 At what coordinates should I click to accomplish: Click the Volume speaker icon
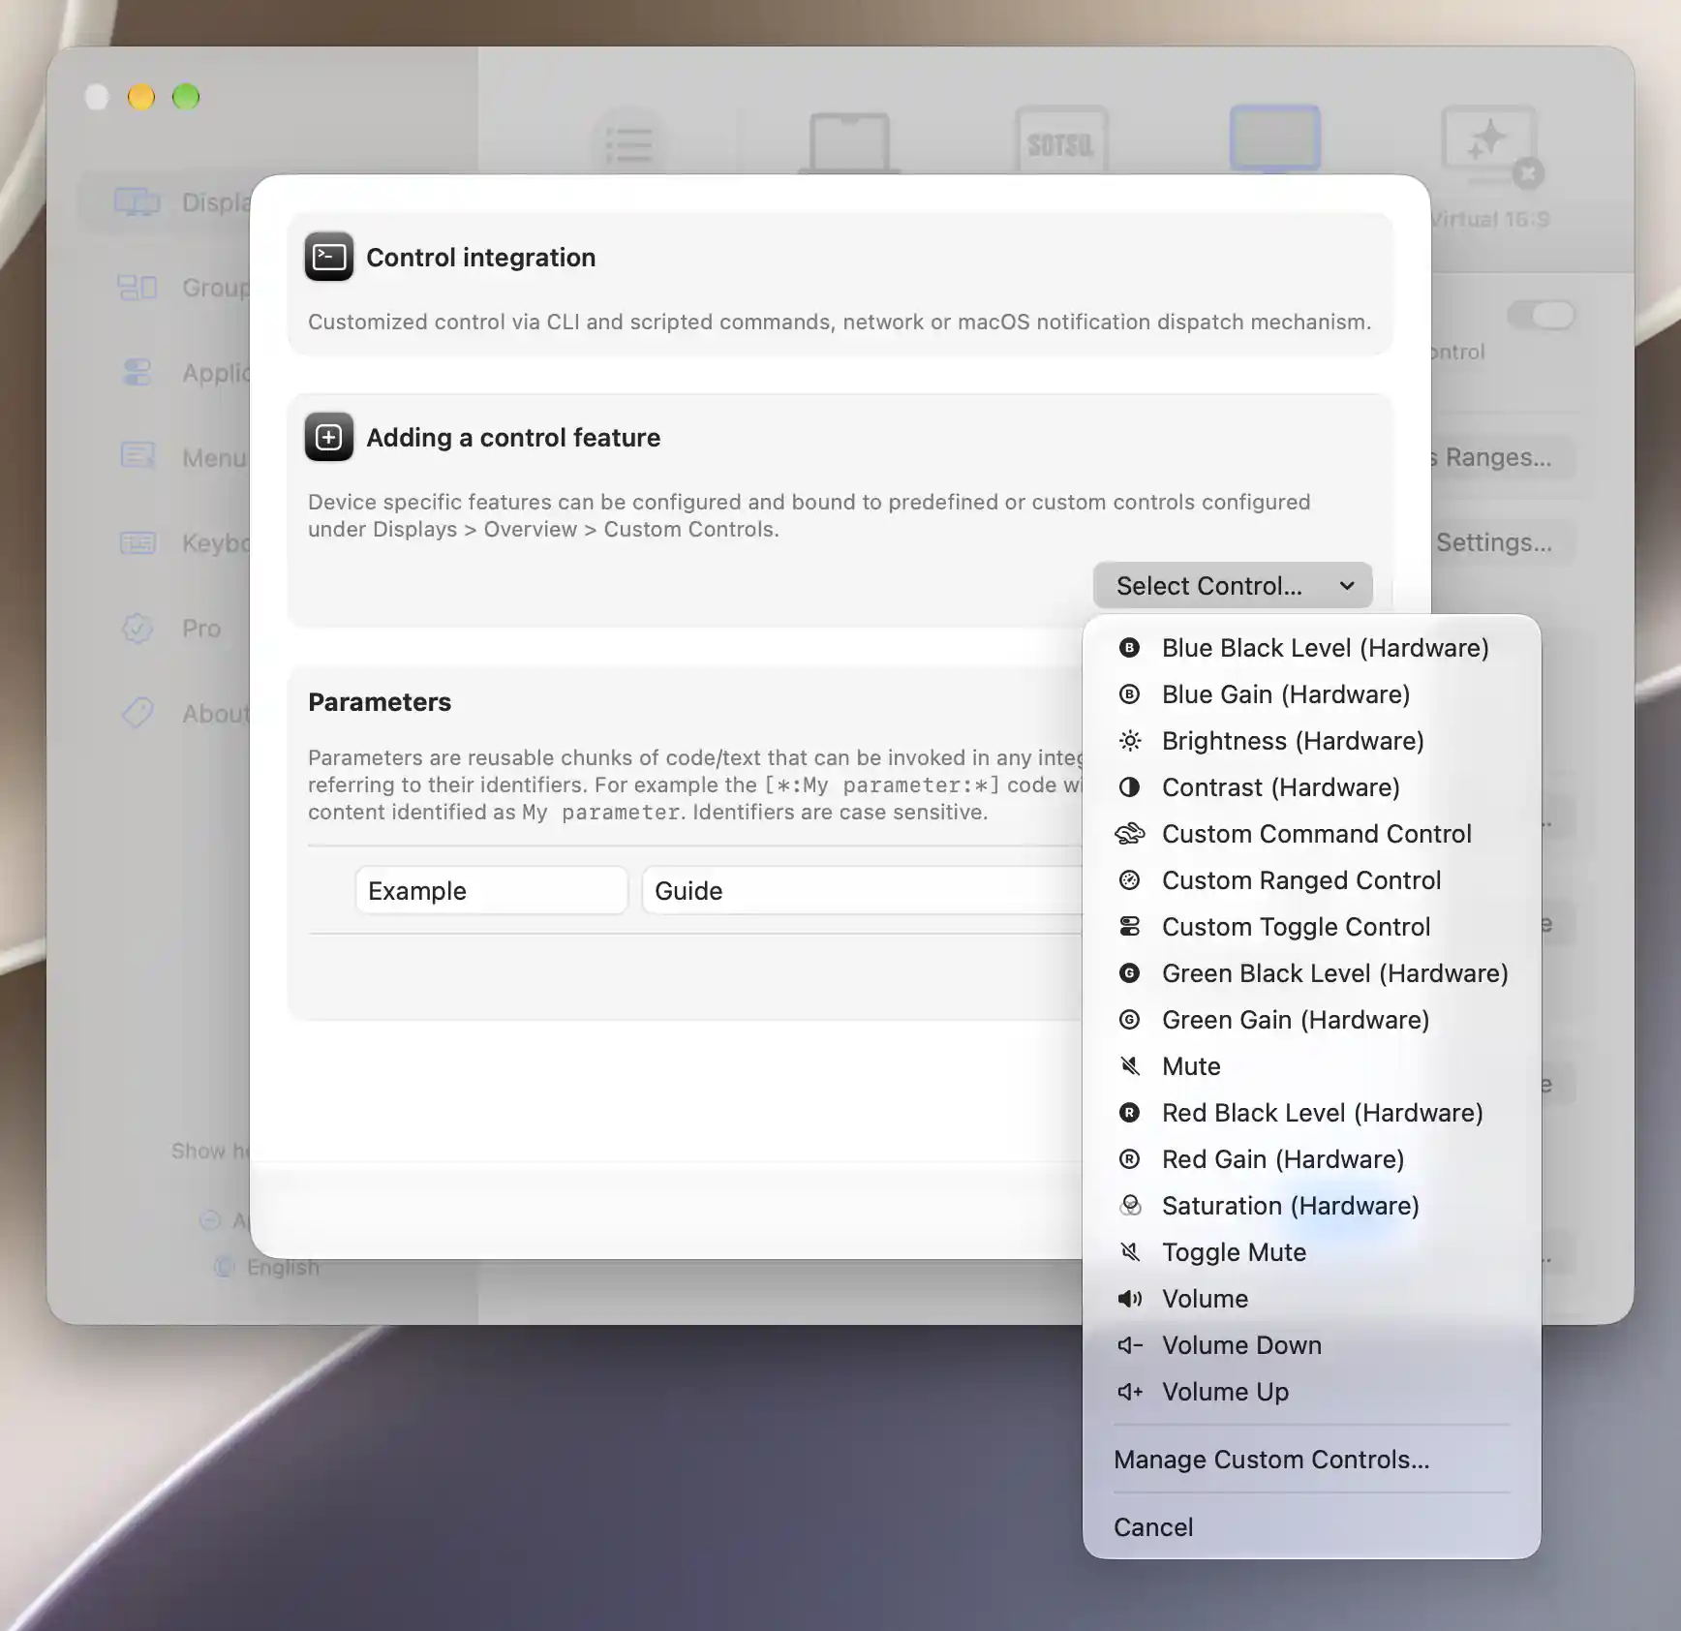pyautogui.click(x=1129, y=1299)
